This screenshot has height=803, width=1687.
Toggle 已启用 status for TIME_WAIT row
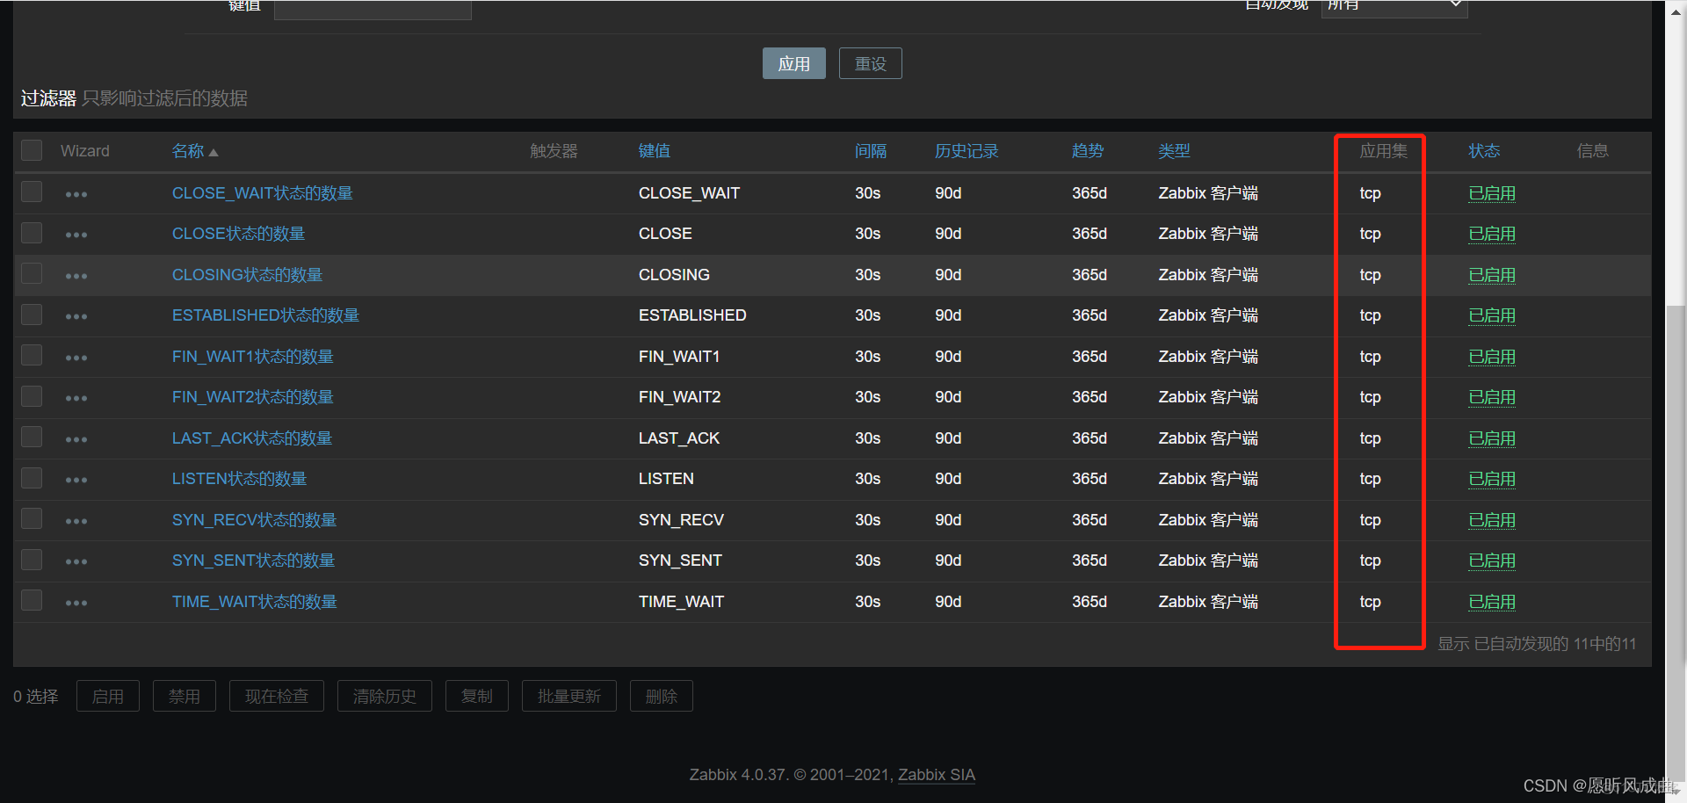pyautogui.click(x=1492, y=602)
